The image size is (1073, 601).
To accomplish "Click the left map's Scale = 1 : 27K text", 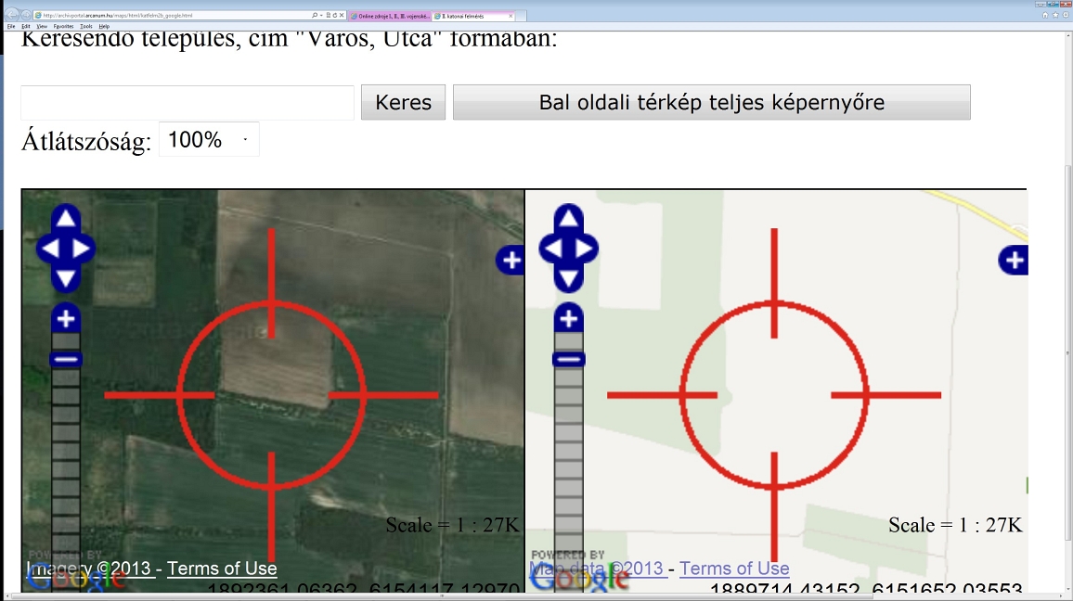I will coord(452,524).
